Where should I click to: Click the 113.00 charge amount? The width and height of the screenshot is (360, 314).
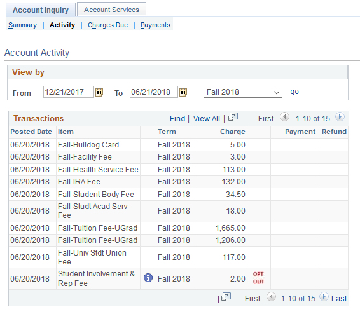[233, 170]
